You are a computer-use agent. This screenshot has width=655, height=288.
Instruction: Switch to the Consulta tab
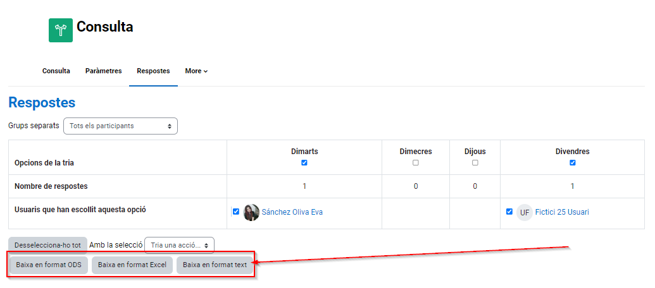tap(56, 71)
